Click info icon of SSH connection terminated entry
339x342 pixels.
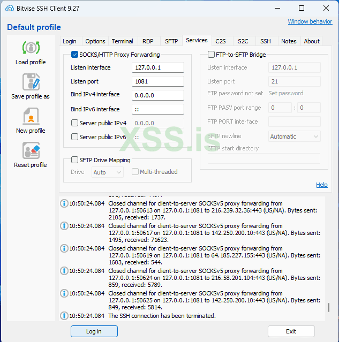point(64,316)
